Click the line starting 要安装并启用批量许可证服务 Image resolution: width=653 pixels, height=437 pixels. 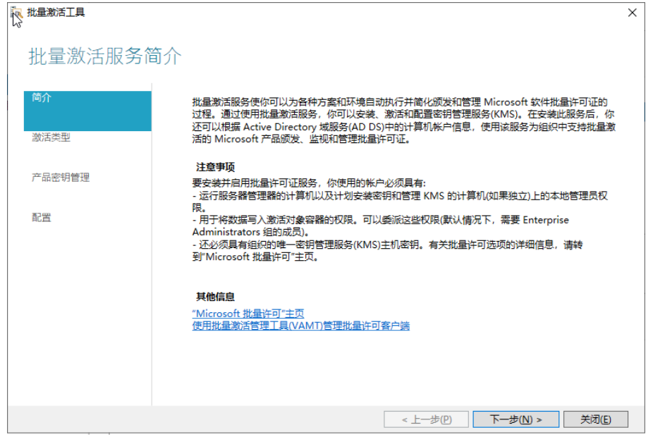(309, 183)
